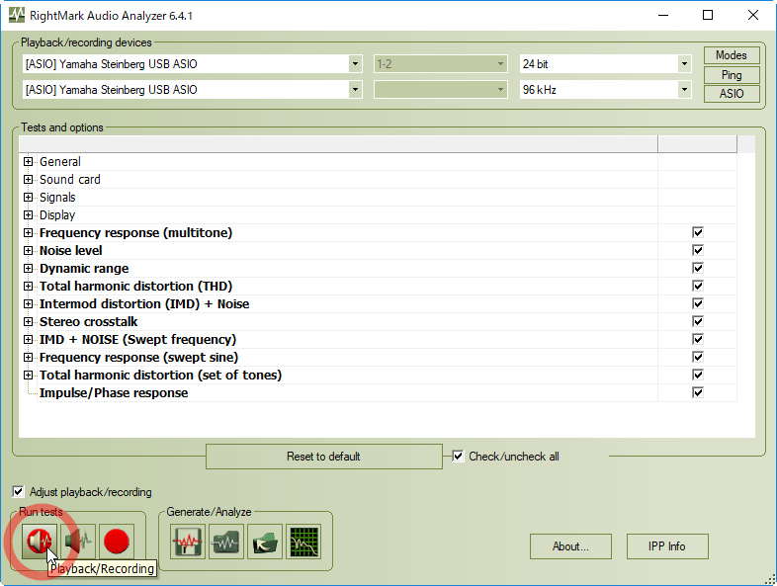Select the General row label
This screenshot has width=777, height=586.
pos(60,161)
